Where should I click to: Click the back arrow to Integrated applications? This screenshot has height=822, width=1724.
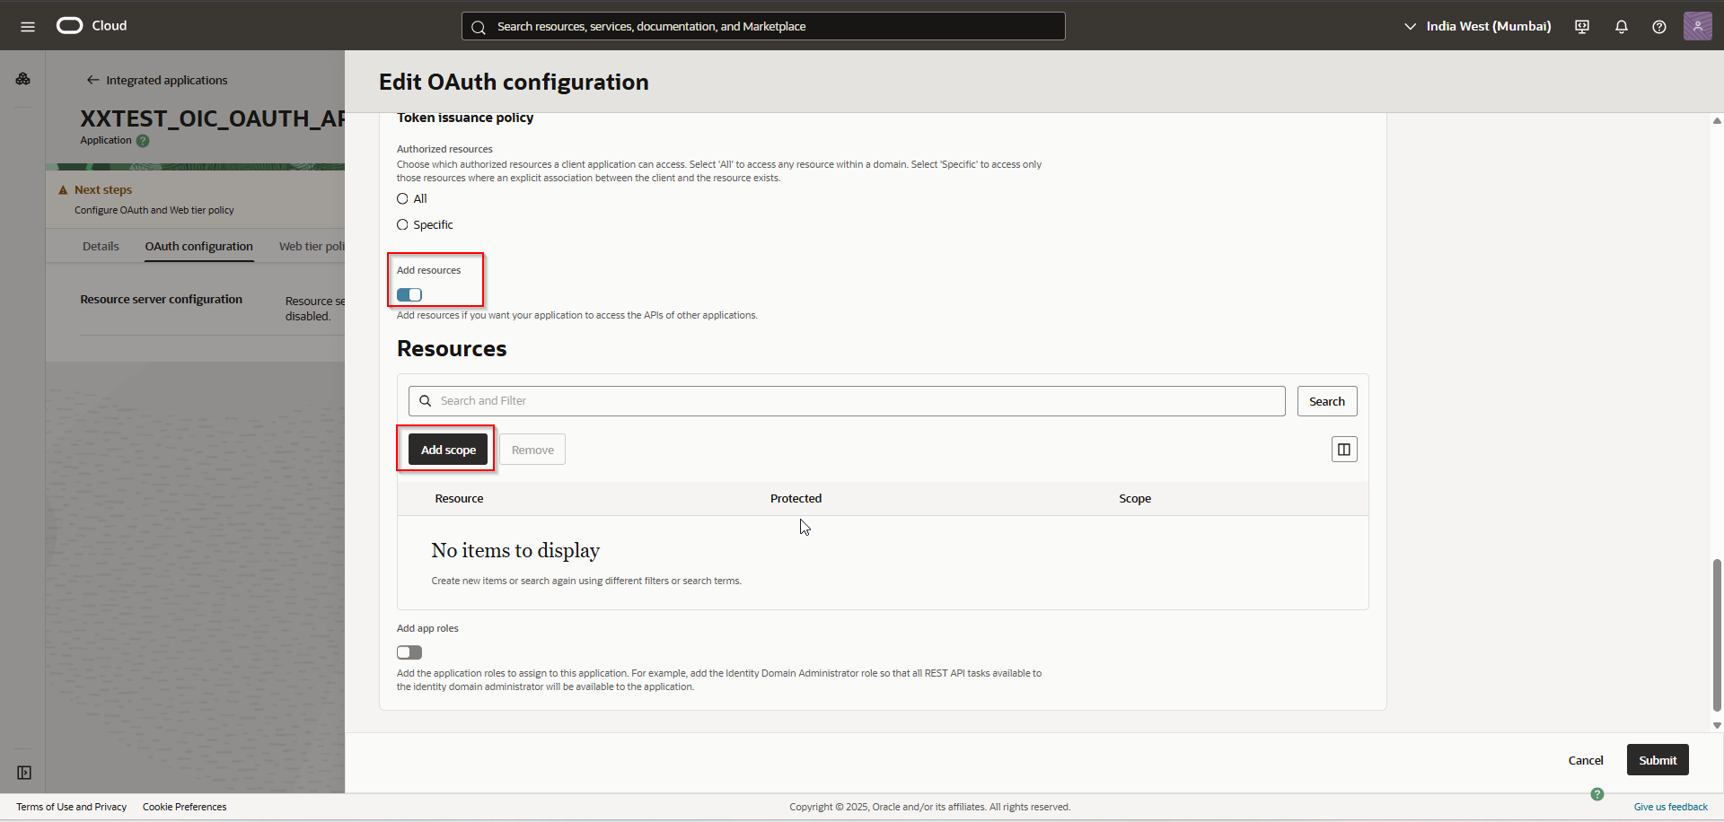(x=92, y=80)
